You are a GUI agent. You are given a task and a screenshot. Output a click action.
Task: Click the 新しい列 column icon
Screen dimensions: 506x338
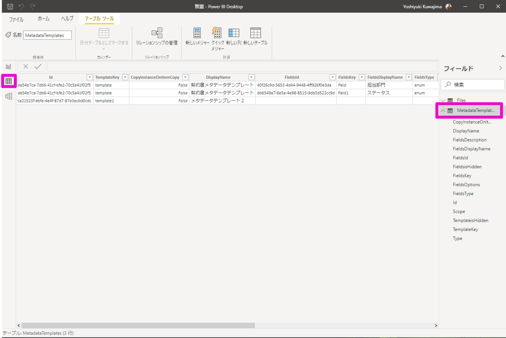coord(234,33)
